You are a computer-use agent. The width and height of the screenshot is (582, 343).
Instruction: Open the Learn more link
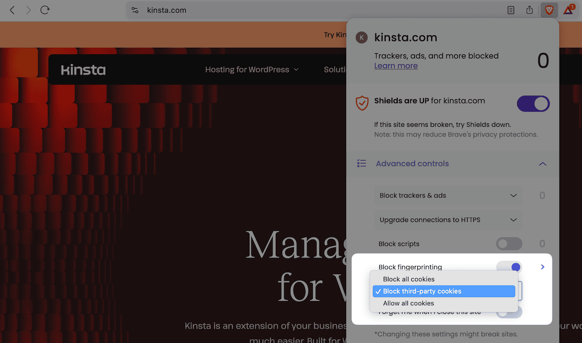(396, 66)
